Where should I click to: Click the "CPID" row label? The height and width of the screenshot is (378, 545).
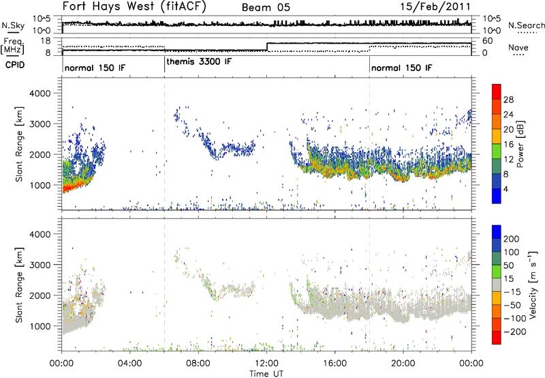(x=15, y=65)
